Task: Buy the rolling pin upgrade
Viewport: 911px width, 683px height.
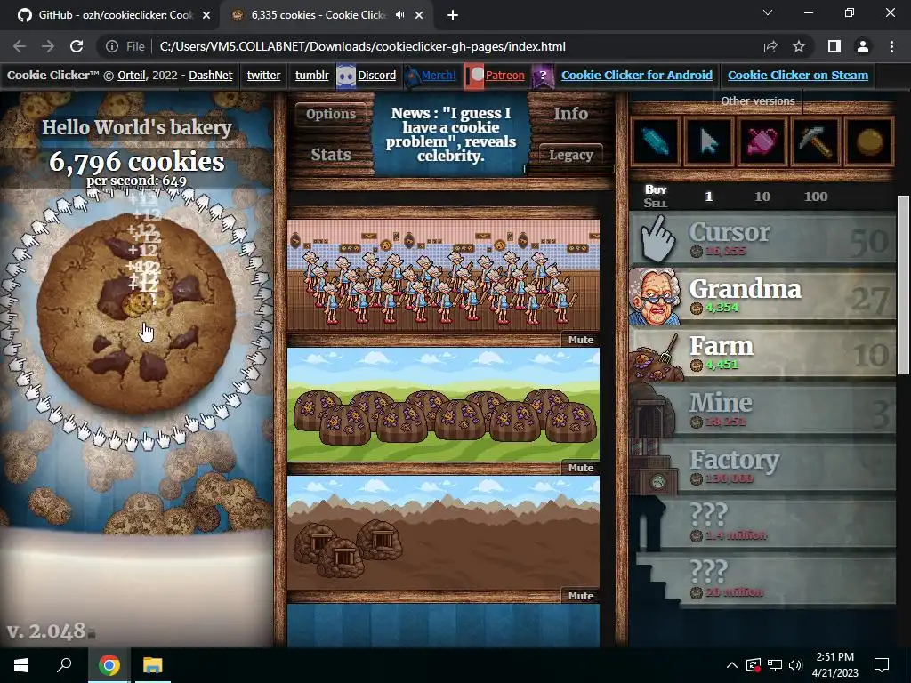Action: point(656,141)
